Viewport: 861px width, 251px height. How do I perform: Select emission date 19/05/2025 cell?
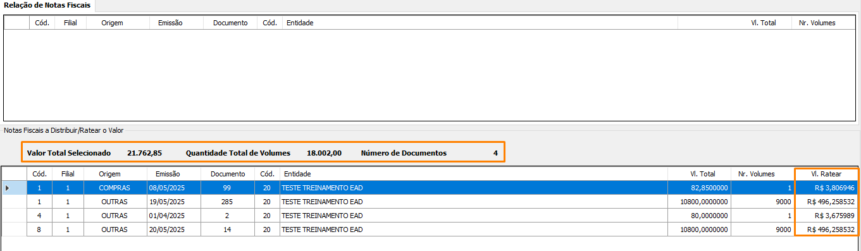click(173, 202)
